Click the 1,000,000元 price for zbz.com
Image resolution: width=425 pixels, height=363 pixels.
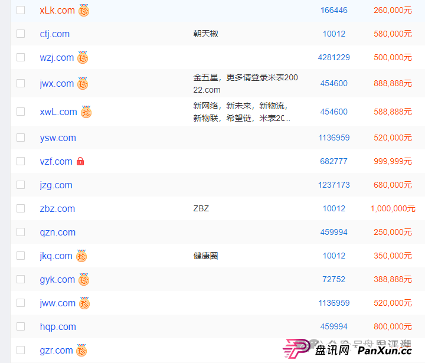click(x=393, y=208)
